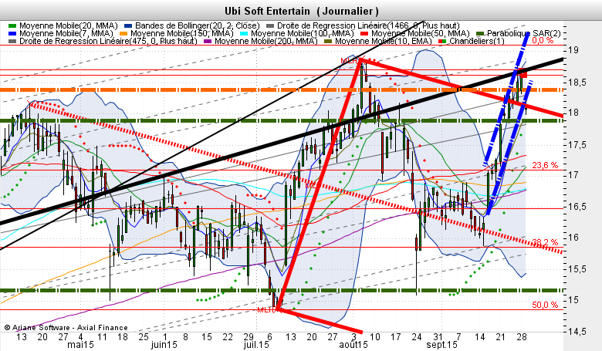Click date label 17 on the time axis

tap(395, 337)
